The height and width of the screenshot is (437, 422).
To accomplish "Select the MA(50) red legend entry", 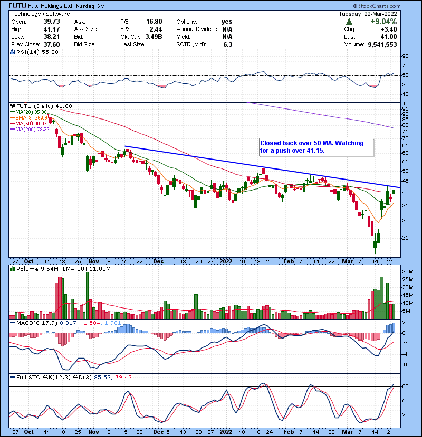I will point(31,123).
